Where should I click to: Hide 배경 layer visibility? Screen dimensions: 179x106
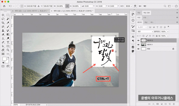[x=138, y=49]
